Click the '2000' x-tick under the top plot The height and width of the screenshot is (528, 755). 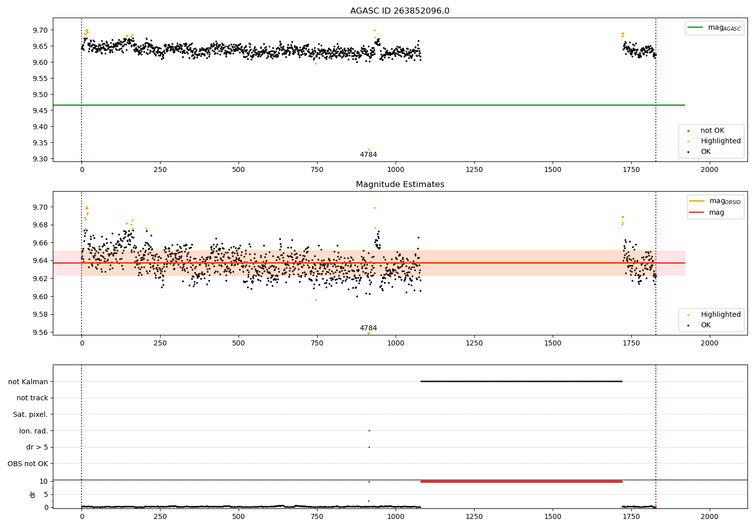710,170
